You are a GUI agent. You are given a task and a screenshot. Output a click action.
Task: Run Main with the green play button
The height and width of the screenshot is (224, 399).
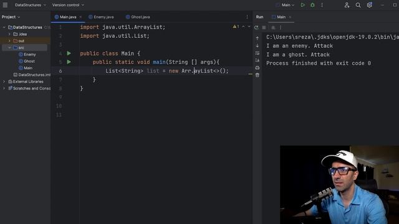(302, 5)
